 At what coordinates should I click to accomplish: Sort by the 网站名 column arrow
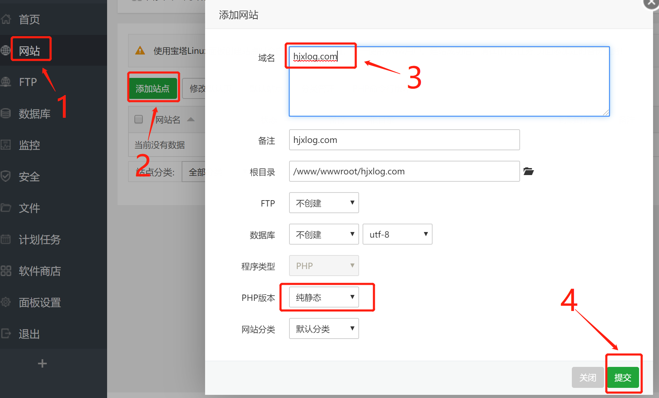191,120
